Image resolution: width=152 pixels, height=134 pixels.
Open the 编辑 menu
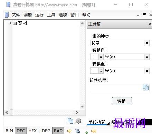[x=28, y=15]
